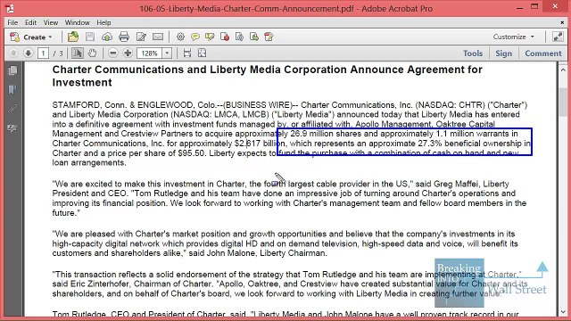Click the Open file folder icon
The image size is (571, 321).
(x=73, y=37)
